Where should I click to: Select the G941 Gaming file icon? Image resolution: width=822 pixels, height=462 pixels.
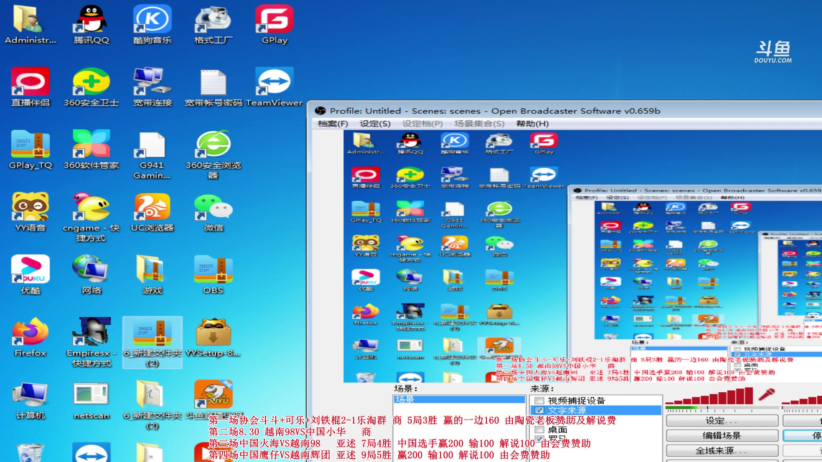[x=152, y=155]
